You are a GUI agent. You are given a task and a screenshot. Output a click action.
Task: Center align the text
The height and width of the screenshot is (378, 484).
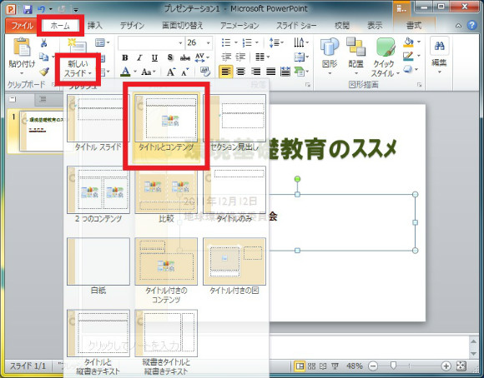click(x=241, y=72)
